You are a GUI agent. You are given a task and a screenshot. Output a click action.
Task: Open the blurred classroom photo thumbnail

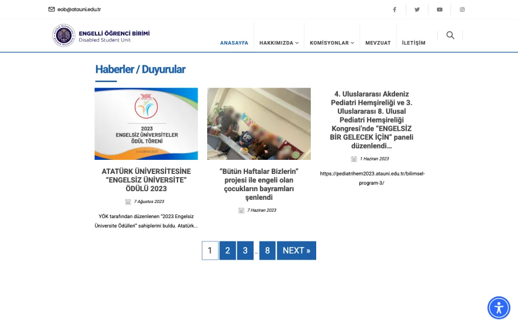(259, 124)
